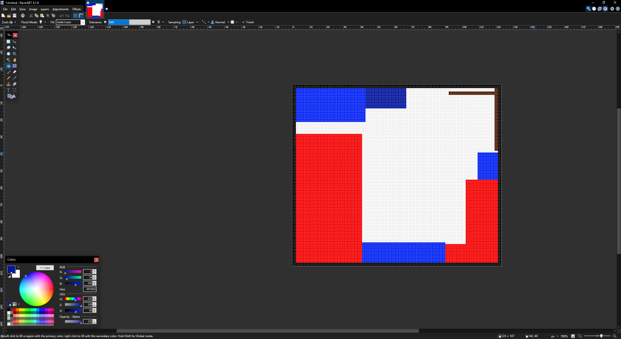Click the Finish button
621x339 pixels.
pos(247,22)
